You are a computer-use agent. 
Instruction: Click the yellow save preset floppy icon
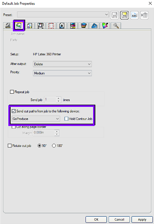[x=124, y=15]
